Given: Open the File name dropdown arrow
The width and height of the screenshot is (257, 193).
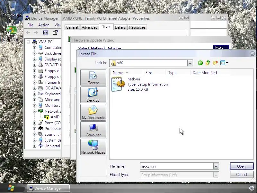Looking at the screenshot, I should [216, 166].
